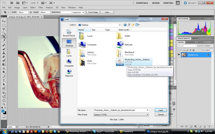215x134 pixels.
Task: Select the Hand tool
Action: [x=4, y=100]
